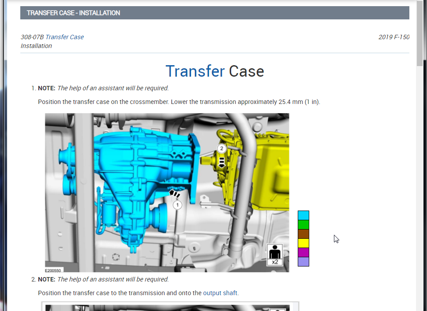Viewport: 427px width, 311px height.
Task: Select the green color swatch
Action: coord(303,225)
